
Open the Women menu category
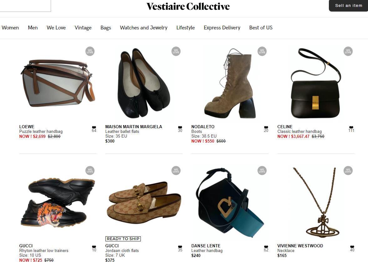tap(10, 28)
